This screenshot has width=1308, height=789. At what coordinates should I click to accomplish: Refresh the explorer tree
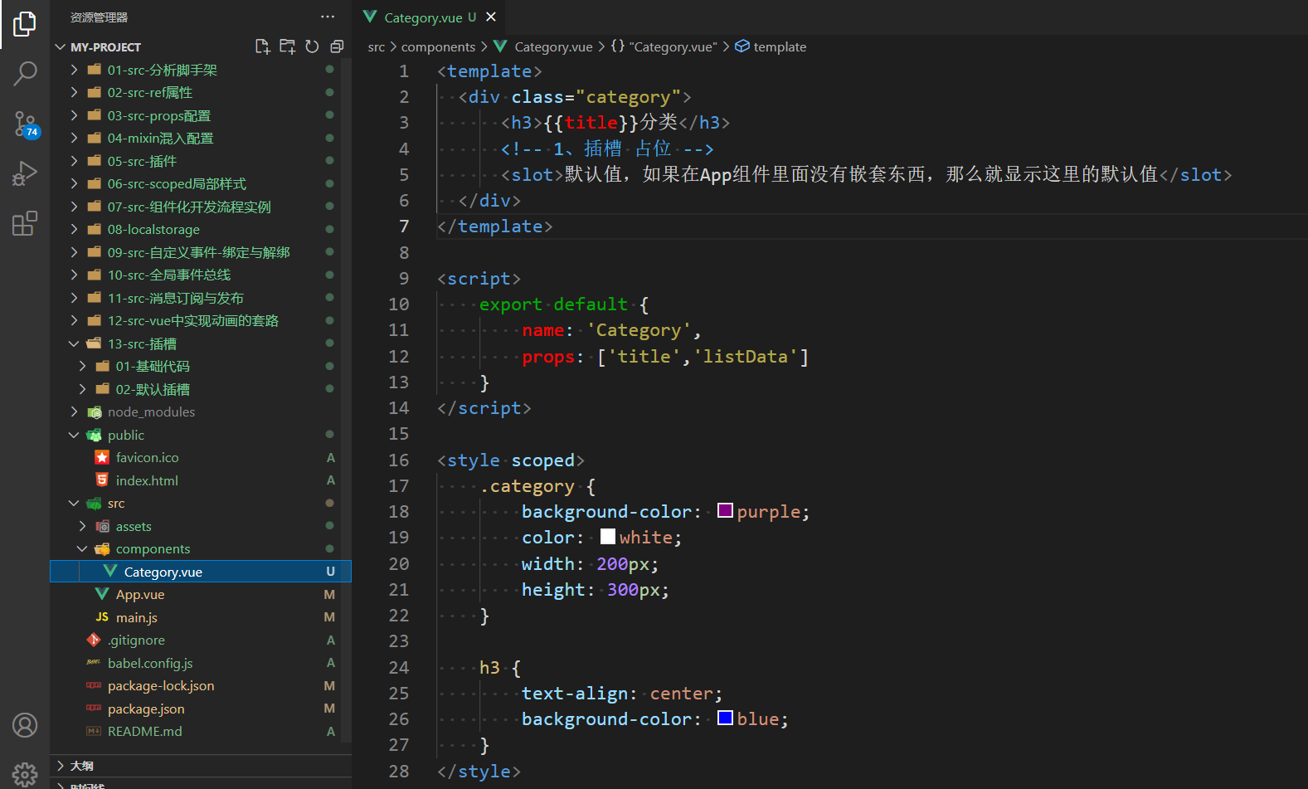coord(312,46)
